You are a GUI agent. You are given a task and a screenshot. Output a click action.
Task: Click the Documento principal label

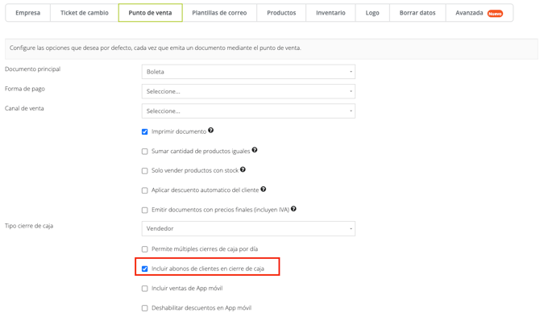[x=33, y=69]
